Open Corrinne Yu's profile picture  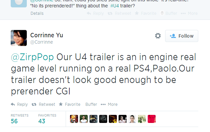click(x=19, y=38)
